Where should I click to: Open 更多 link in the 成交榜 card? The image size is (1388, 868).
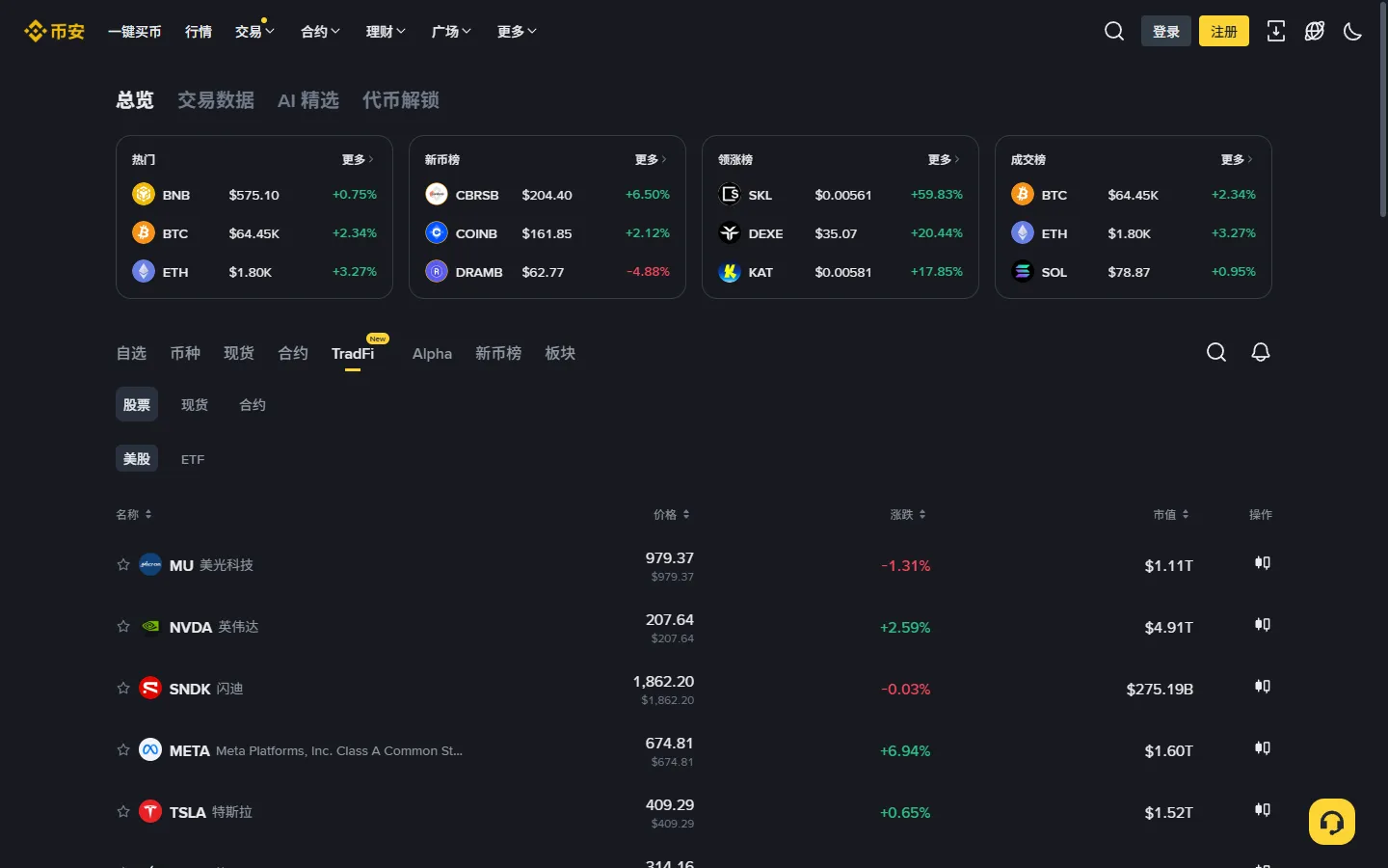pyautogui.click(x=1237, y=159)
